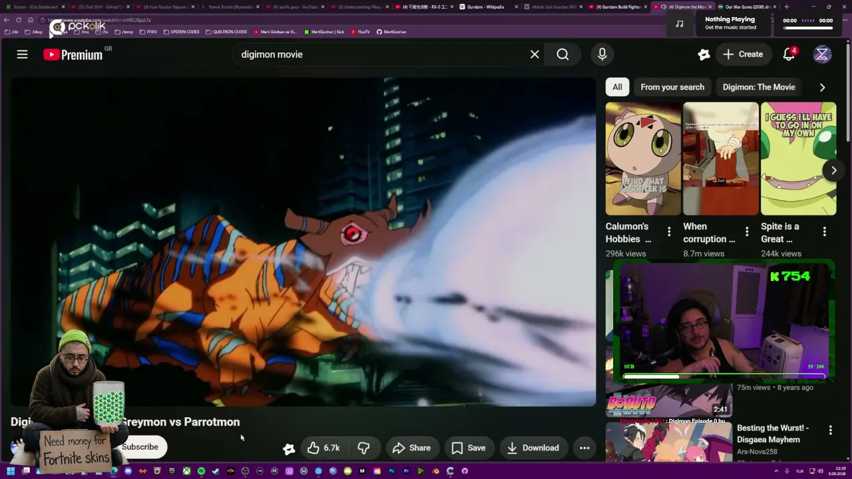Select the From your search chip
The height and width of the screenshot is (479, 852).
pos(672,87)
